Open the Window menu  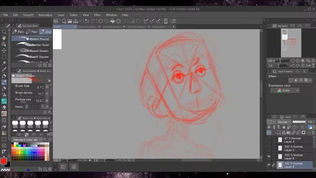pyautogui.click(x=111, y=15)
